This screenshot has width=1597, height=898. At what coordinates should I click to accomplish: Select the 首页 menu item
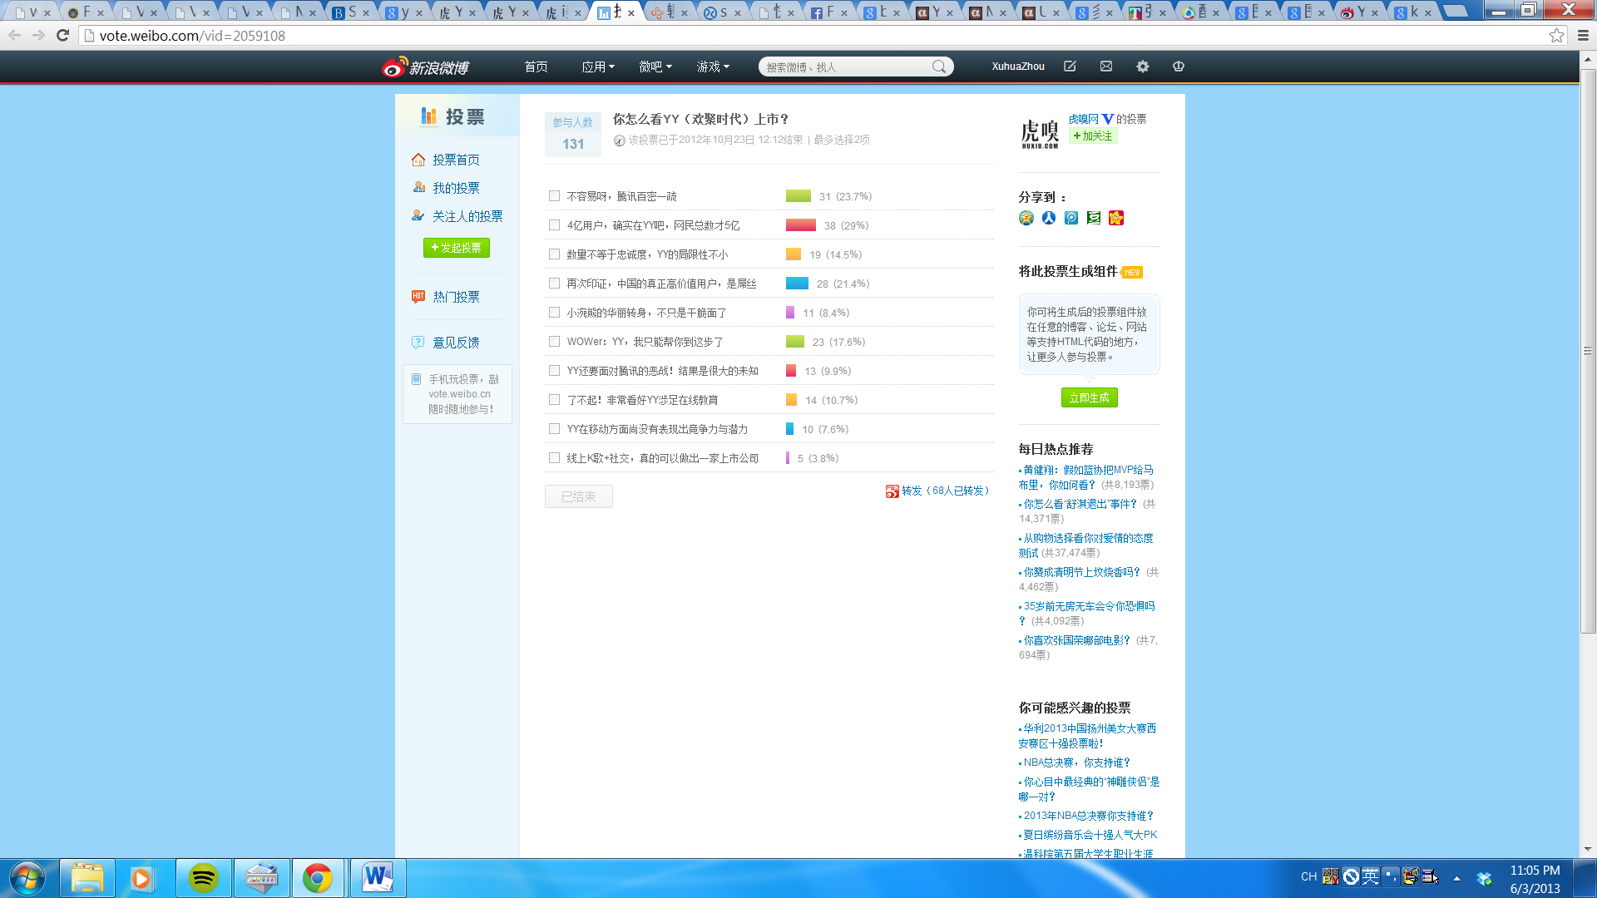coord(536,67)
